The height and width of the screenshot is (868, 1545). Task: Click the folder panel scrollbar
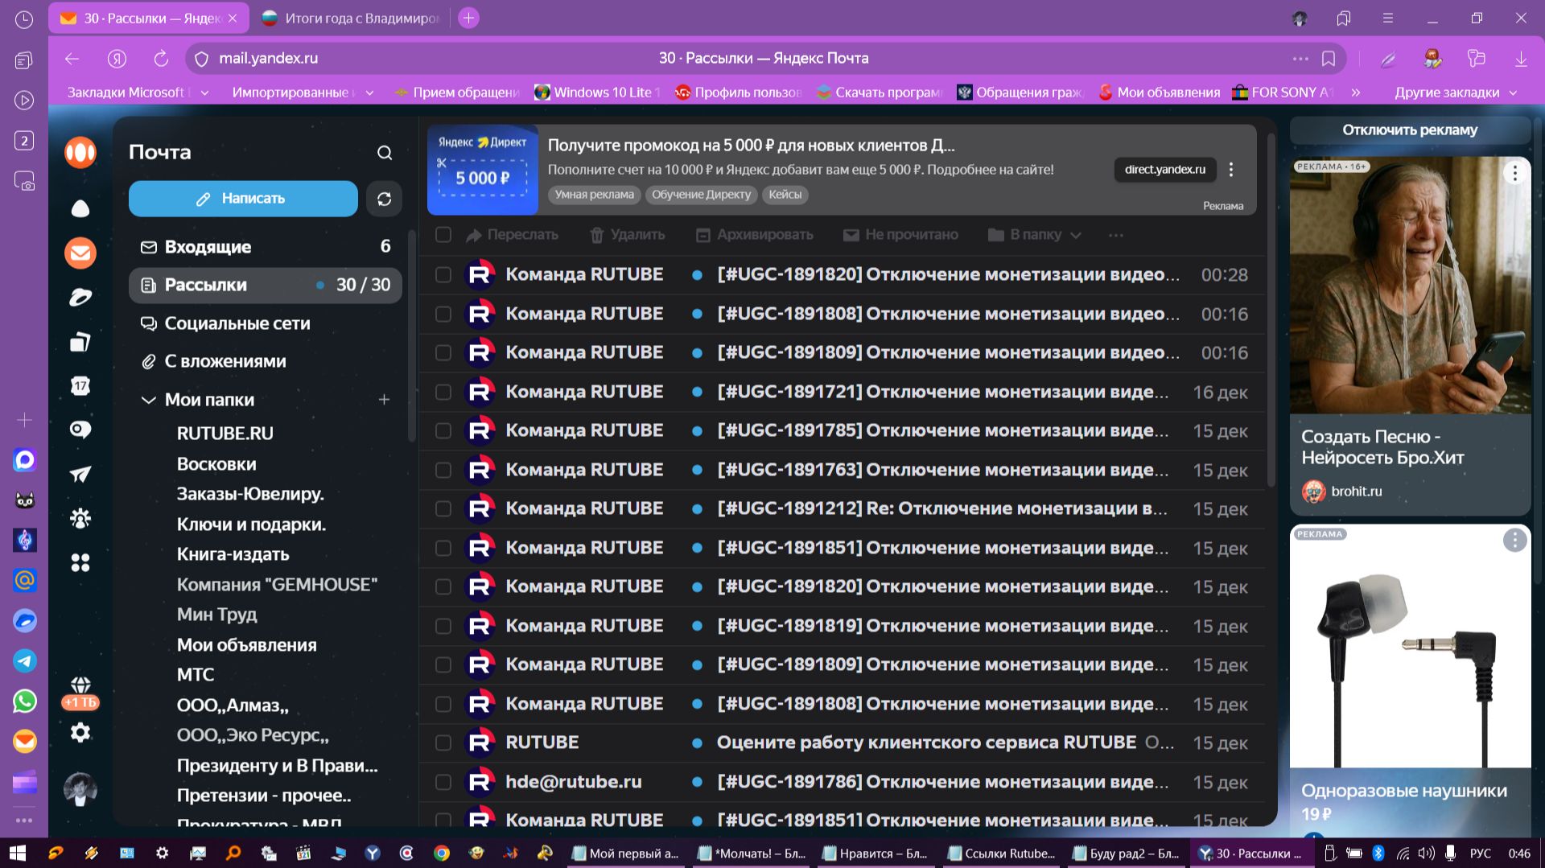pyautogui.click(x=412, y=338)
